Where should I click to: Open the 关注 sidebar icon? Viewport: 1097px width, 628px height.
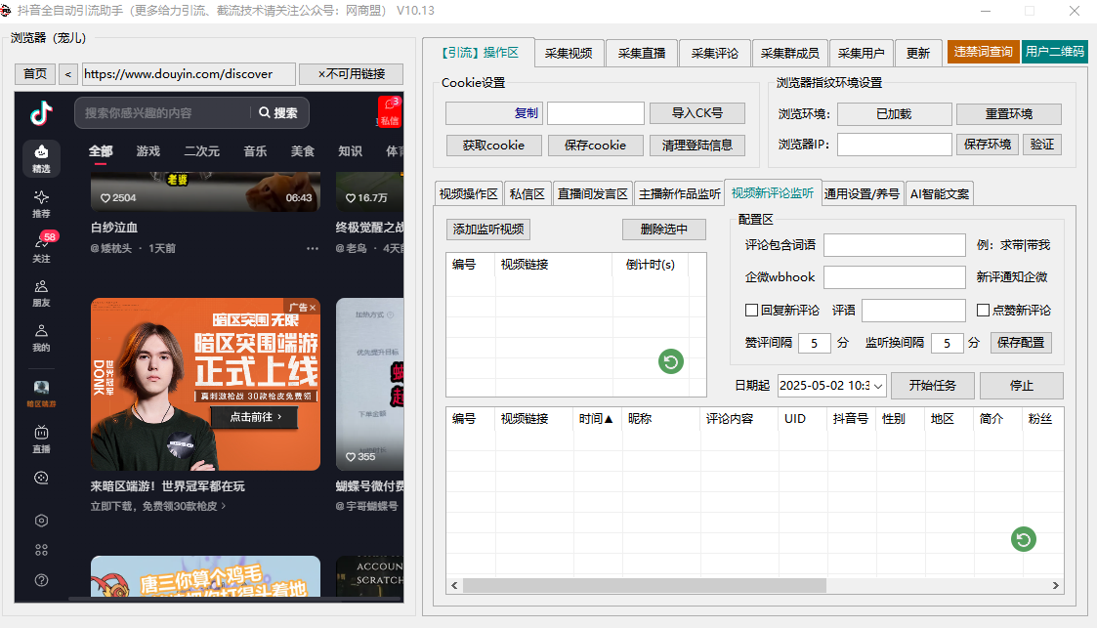pyautogui.click(x=41, y=247)
